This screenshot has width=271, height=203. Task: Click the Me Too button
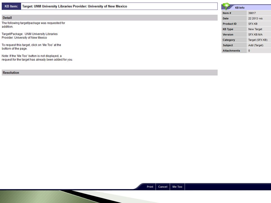click(x=177, y=187)
